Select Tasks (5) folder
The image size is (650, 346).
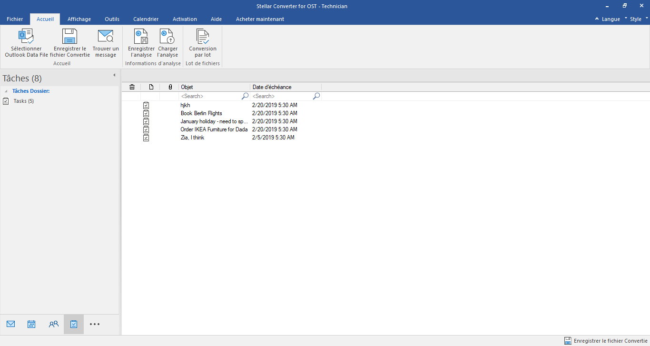[23, 101]
